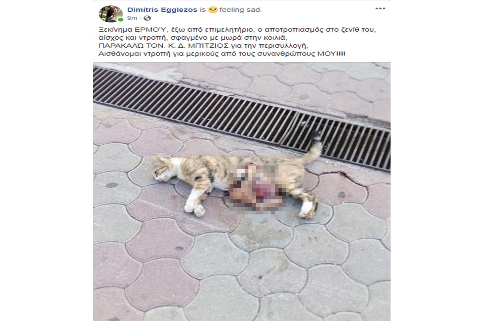Click the profile picture thumbnail
This screenshot has height=321, width=483.
110,13
